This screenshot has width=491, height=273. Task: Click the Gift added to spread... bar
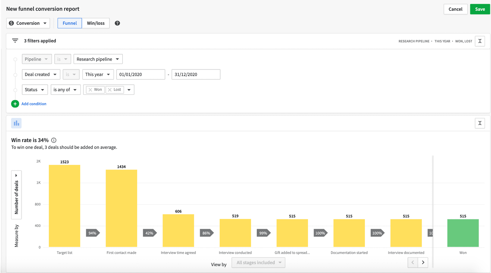point(292,233)
